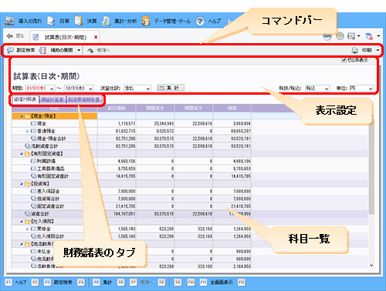Select the 試算表(日次・期間) document tab
Image resolution: width=386 pixels, height=291 pixels.
coord(66,38)
